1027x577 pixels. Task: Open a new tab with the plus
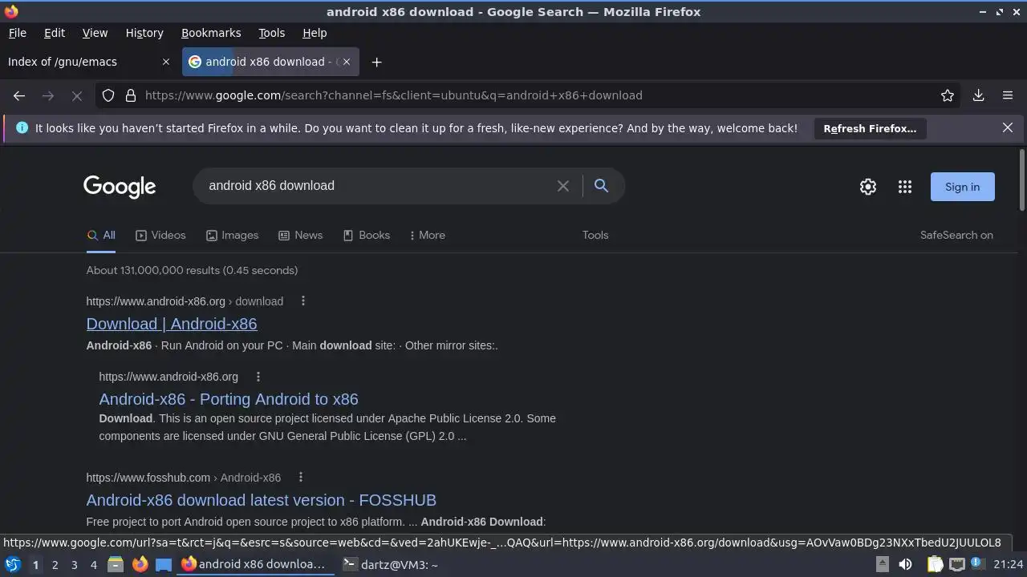tap(376, 62)
